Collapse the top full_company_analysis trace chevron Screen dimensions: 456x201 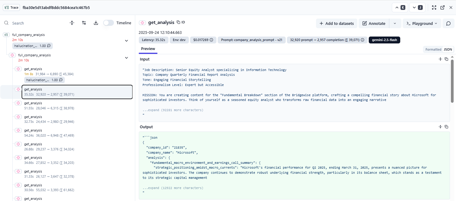click(127, 40)
